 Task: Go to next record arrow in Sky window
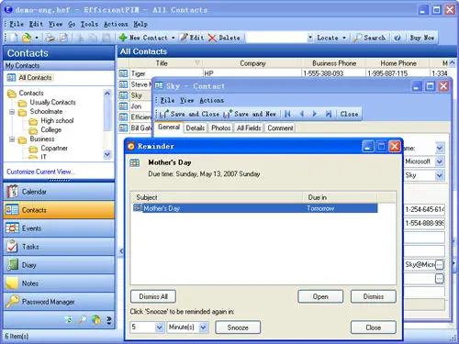314,114
